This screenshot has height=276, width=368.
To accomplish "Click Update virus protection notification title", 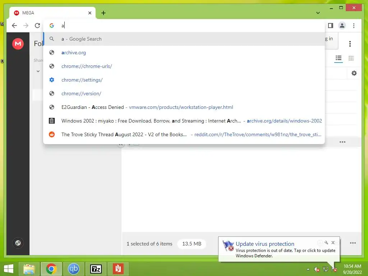I will pos(265,244).
